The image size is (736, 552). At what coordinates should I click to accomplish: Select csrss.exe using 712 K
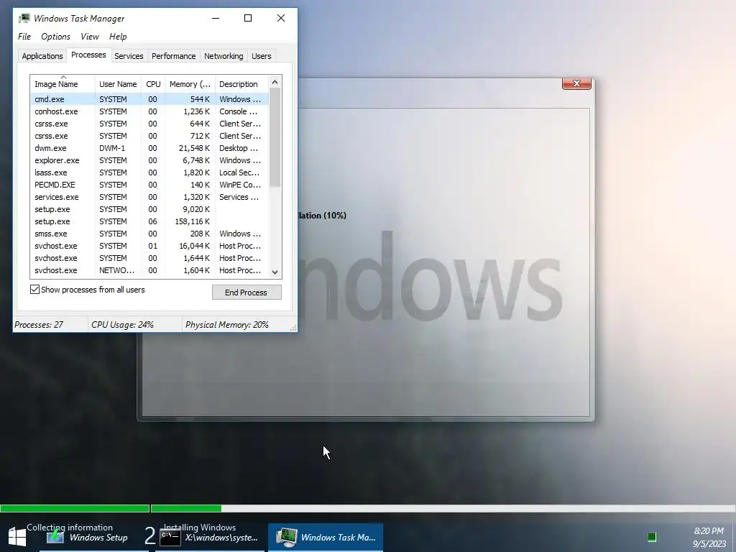(x=149, y=136)
